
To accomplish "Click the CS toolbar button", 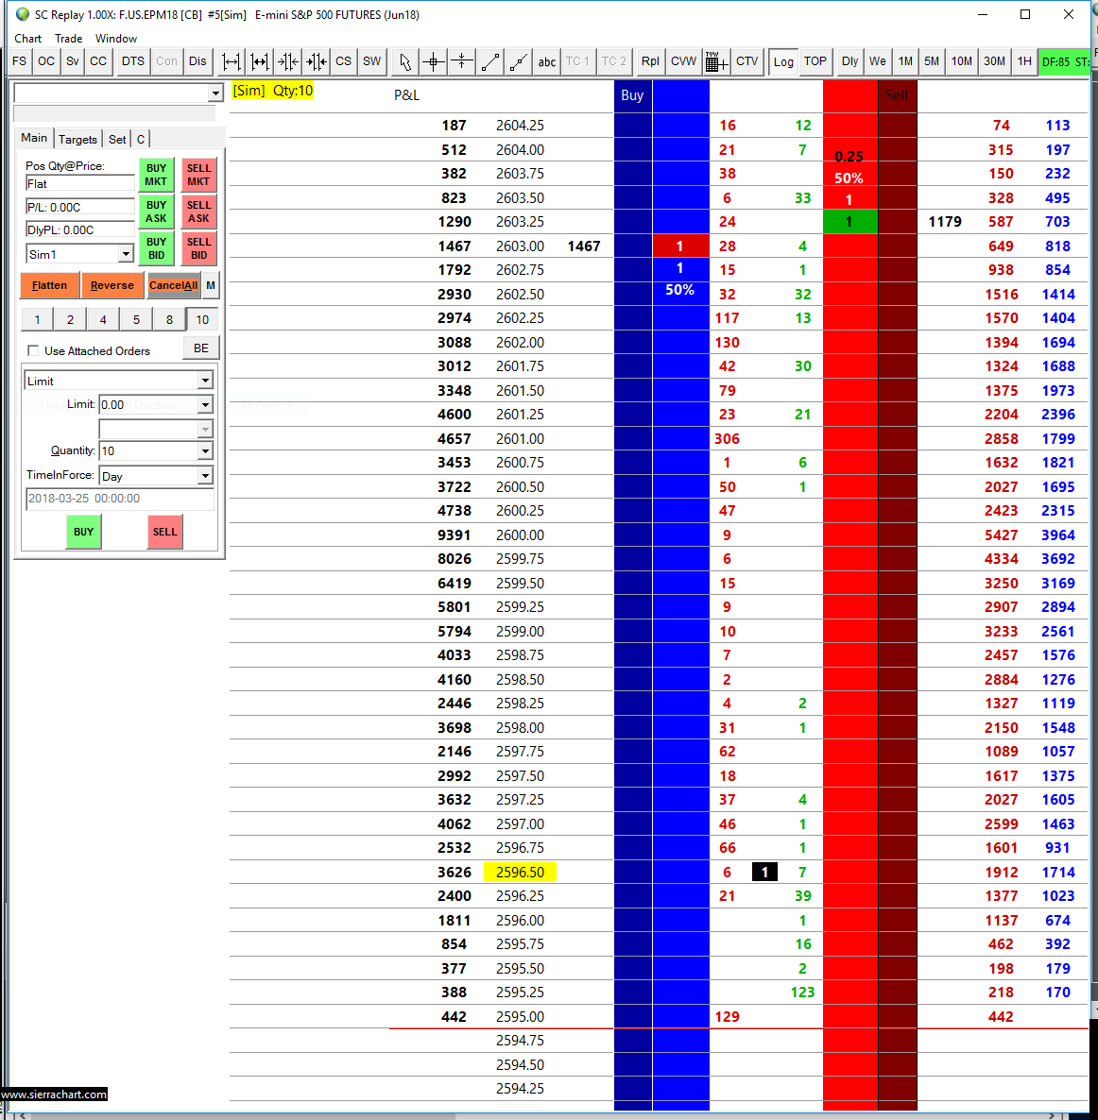I will 343,61.
